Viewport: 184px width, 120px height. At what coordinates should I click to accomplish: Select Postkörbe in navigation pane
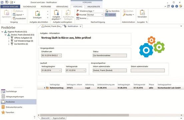18,102
